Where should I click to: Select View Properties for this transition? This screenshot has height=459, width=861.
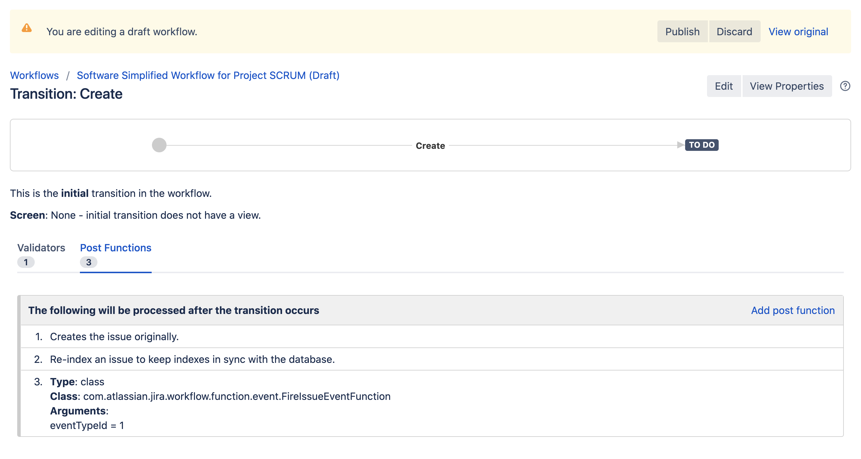click(787, 86)
